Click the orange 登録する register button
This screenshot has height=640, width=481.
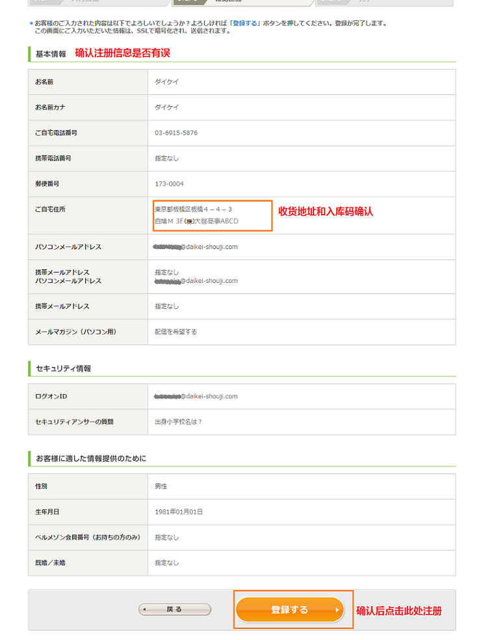pyautogui.click(x=289, y=610)
